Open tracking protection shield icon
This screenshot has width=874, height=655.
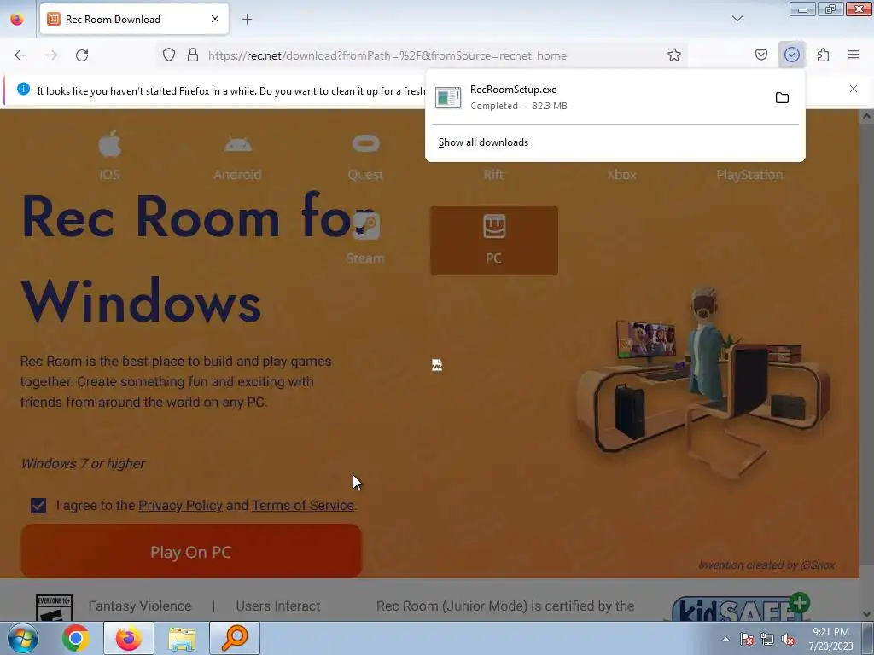click(169, 55)
